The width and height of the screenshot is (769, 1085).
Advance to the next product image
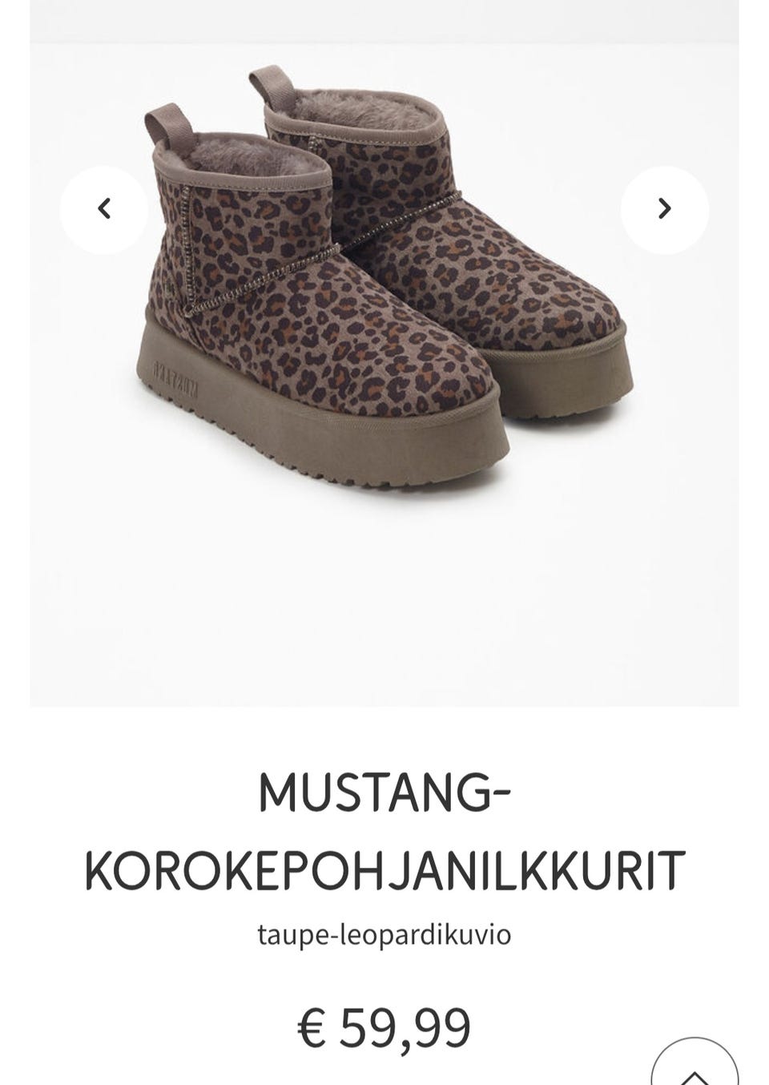pyautogui.click(x=664, y=209)
